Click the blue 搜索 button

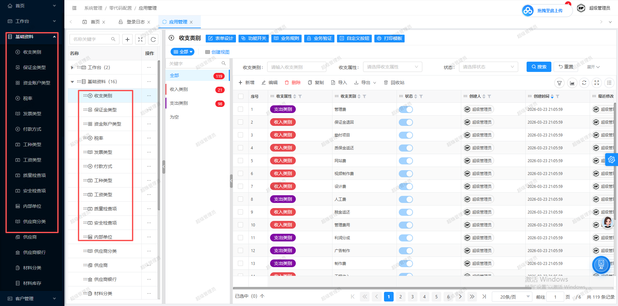[539, 67]
